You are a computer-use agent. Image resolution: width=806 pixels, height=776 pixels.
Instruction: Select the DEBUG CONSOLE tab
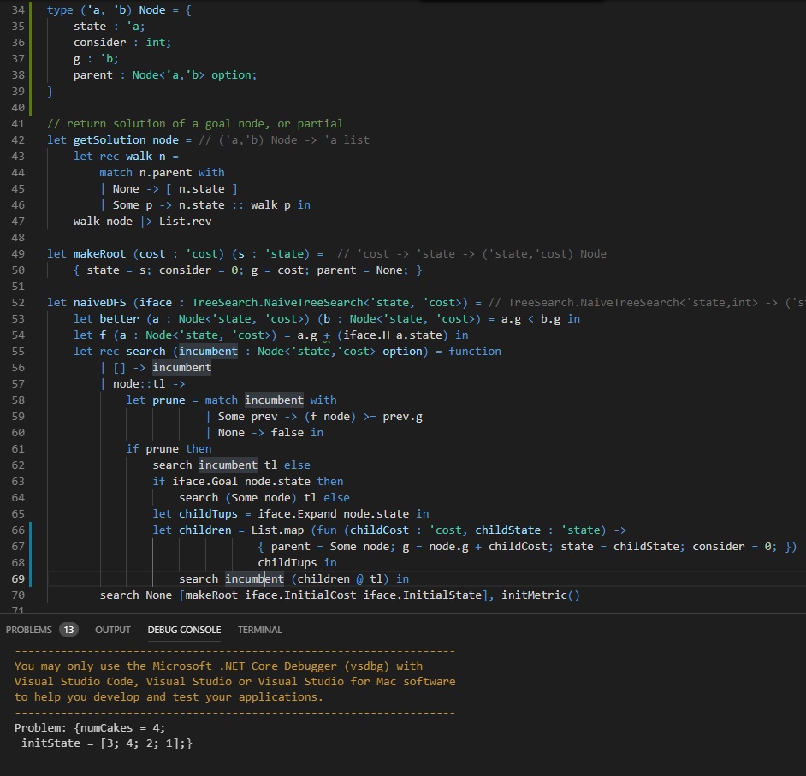click(184, 630)
